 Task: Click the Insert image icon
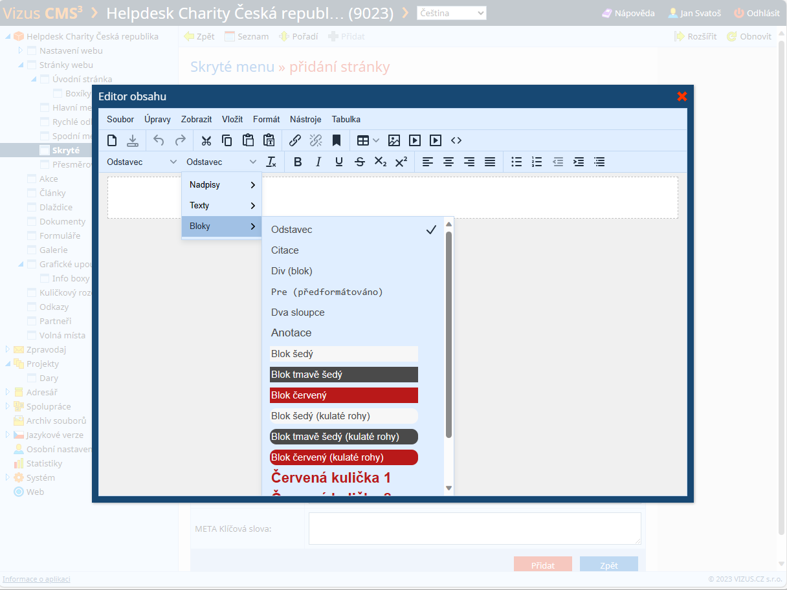(x=394, y=140)
